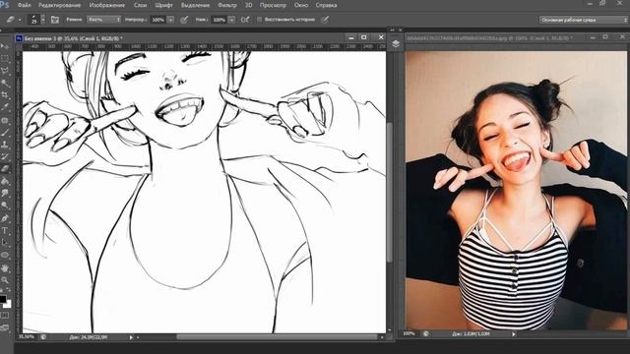Image resolution: width=630 pixels, height=354 pixels.
Task: Toggle pressure for opacity button
Action: pos(184,20)
